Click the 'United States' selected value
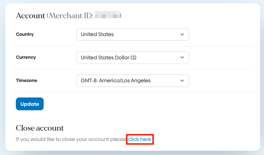Viewport: 264px width, 155px height. click(97, 34)
